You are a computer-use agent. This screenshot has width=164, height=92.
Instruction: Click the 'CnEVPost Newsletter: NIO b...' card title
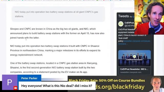[x=134, y=69]
